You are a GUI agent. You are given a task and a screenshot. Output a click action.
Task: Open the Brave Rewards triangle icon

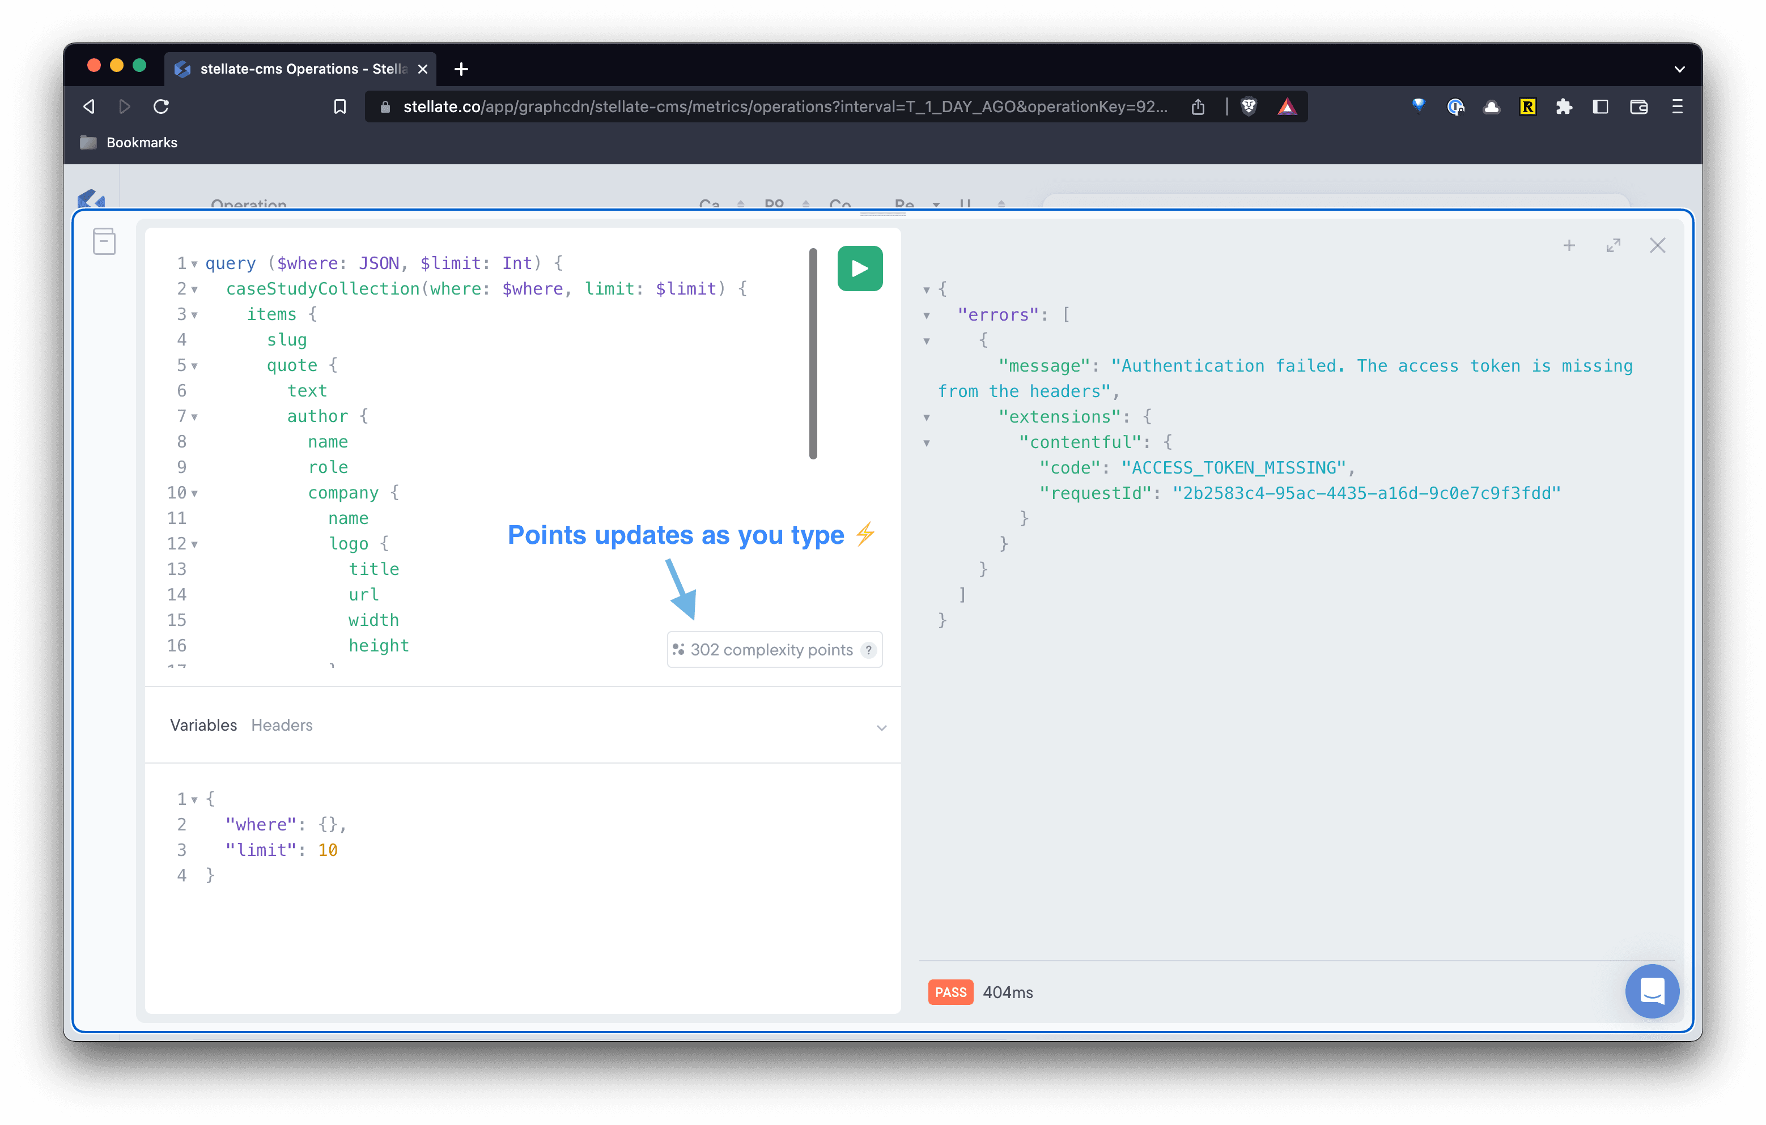[x=1287, y=106]
